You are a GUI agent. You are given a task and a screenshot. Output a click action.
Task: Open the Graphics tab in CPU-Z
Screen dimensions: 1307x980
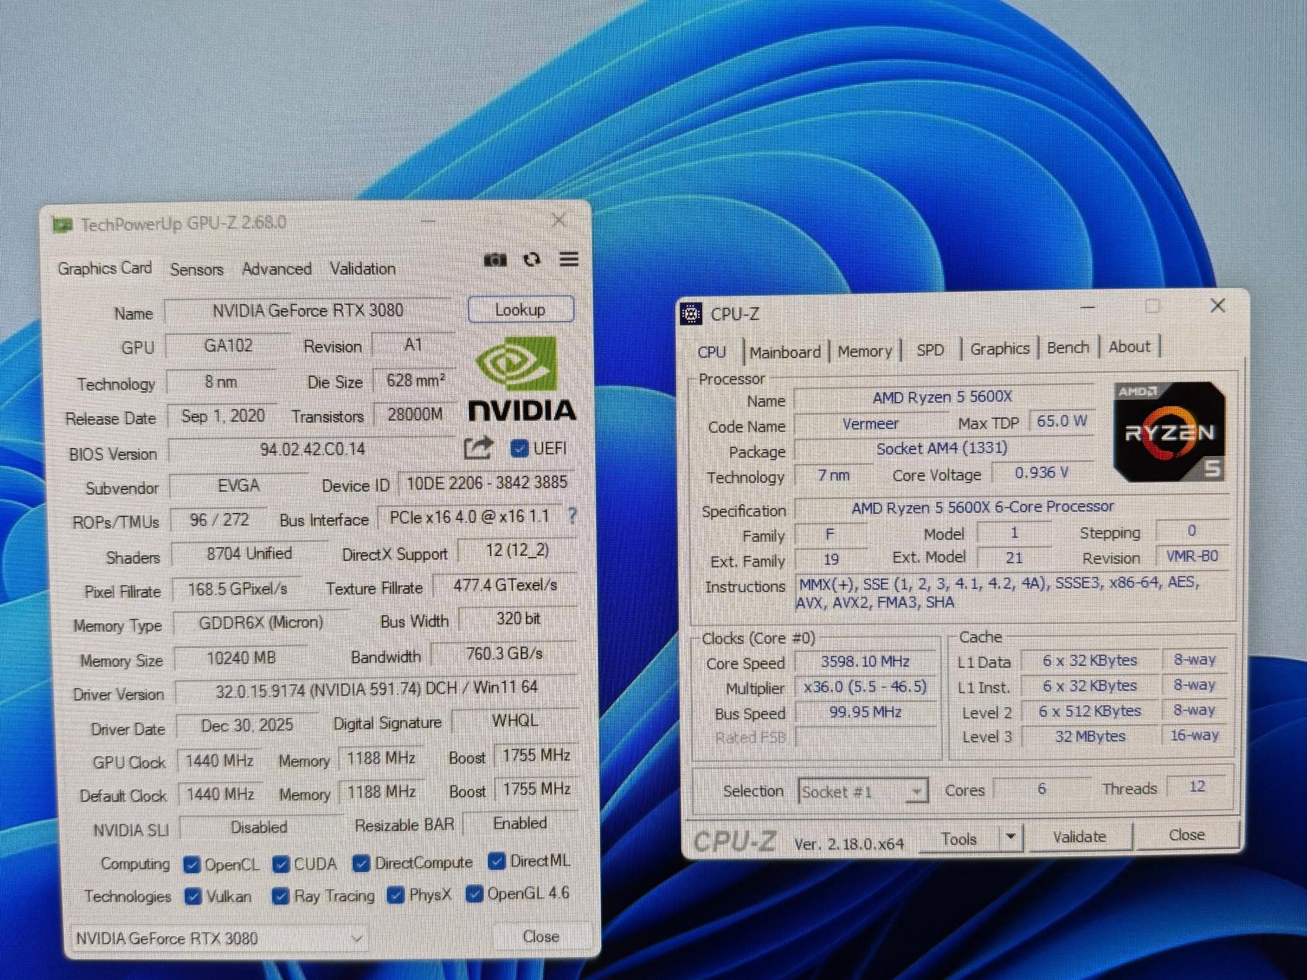click(999, 348)
